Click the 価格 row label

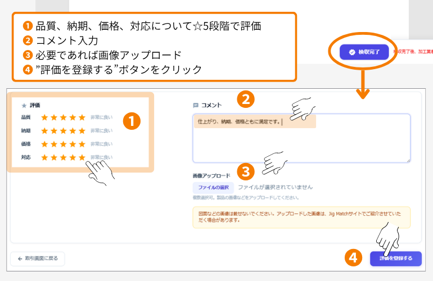(26, 144)
